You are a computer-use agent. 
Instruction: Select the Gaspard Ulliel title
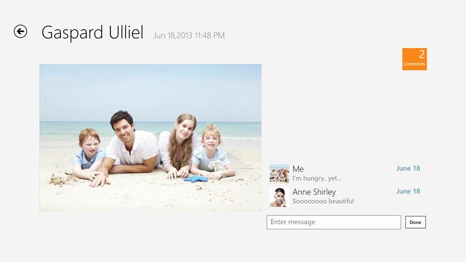pyautogui.click(x=92, y=33)
